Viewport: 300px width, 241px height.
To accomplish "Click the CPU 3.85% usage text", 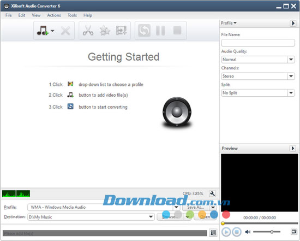I will pos(193,193).
